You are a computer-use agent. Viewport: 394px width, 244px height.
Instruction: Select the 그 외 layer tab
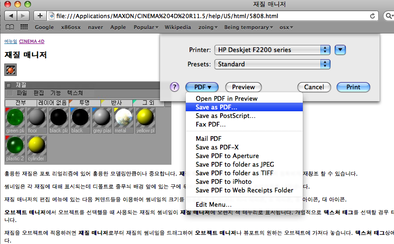[148, 103]
